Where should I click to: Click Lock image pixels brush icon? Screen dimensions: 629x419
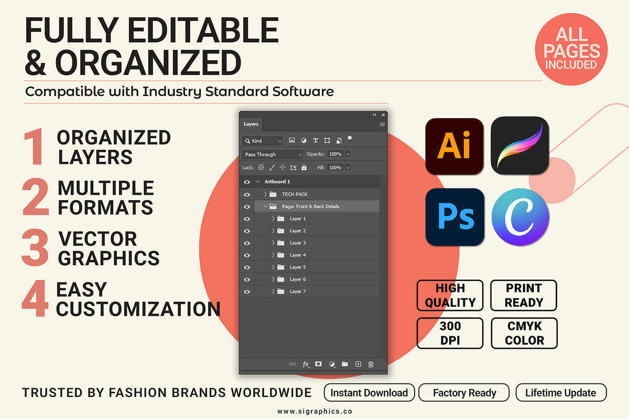click(272, 168)
